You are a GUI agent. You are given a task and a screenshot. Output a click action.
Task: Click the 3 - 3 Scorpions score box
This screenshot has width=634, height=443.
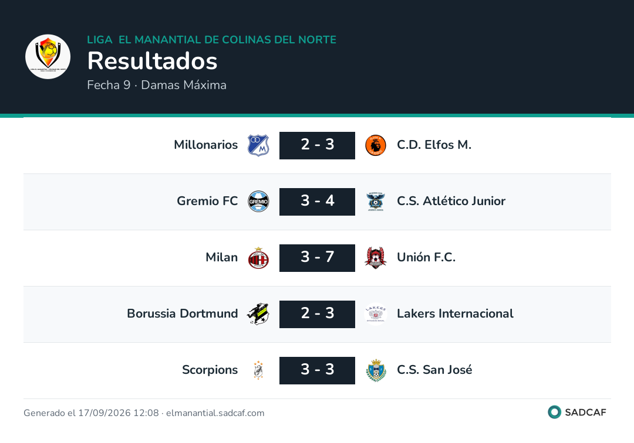pyautogui.click(x=317, y=370)
